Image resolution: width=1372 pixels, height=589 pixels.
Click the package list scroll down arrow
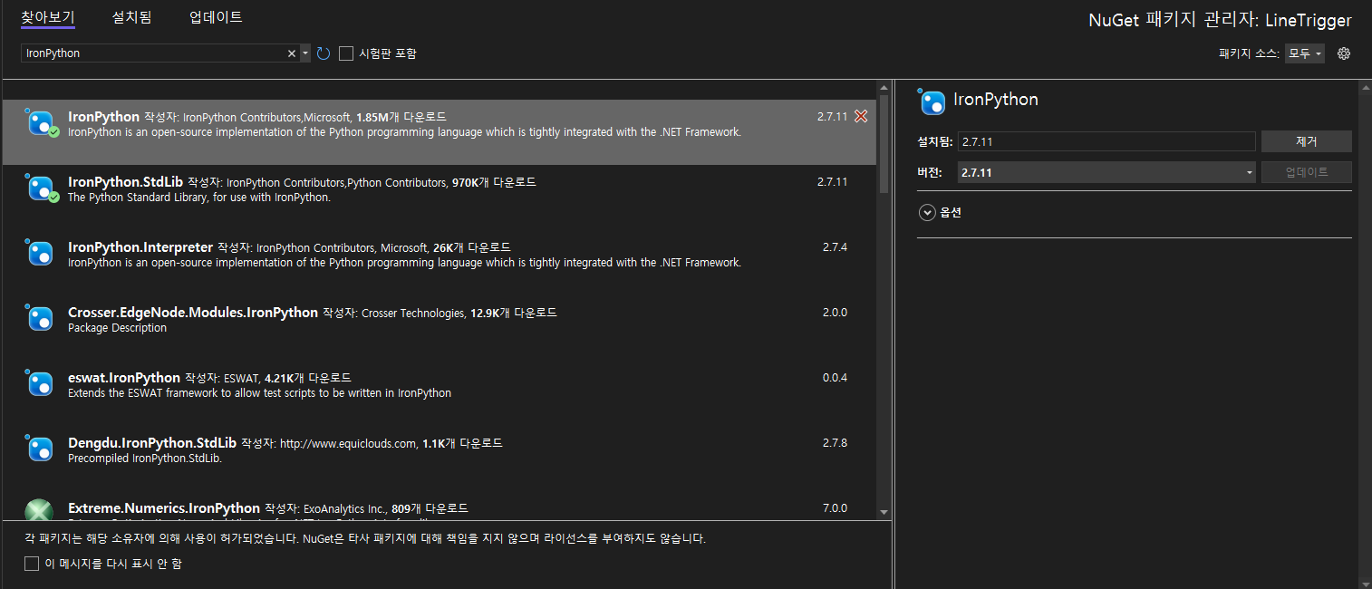(884, 512)
